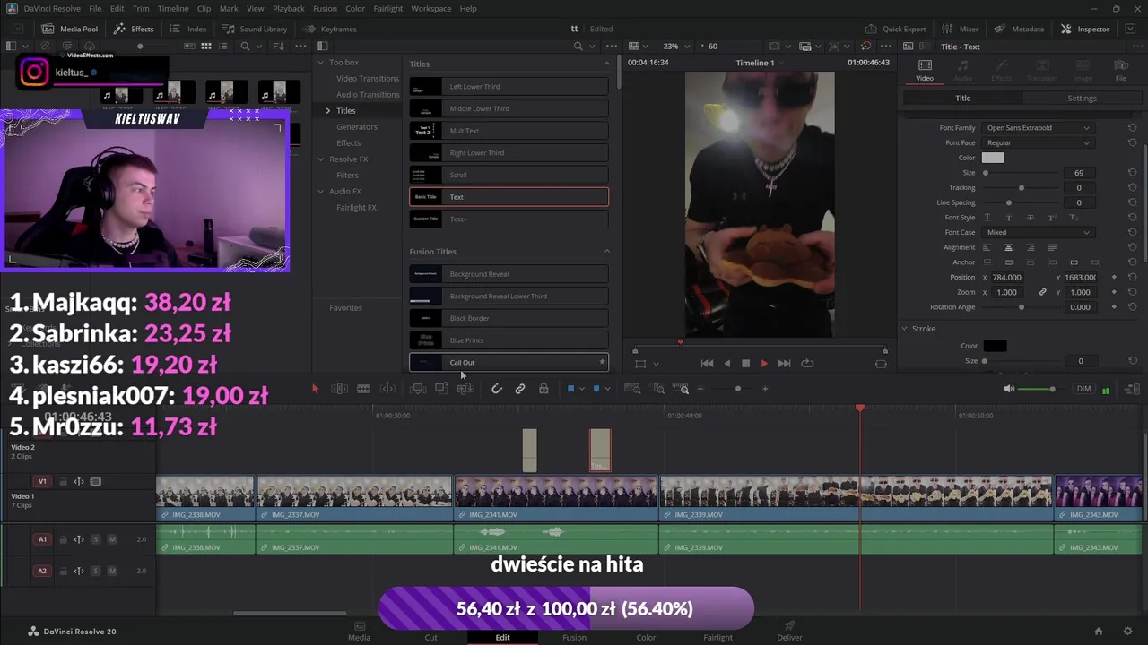The height and width of the screenshot is (645, 1148).
Task: Add a blue flag to the clip
Action: pos(570,389)
